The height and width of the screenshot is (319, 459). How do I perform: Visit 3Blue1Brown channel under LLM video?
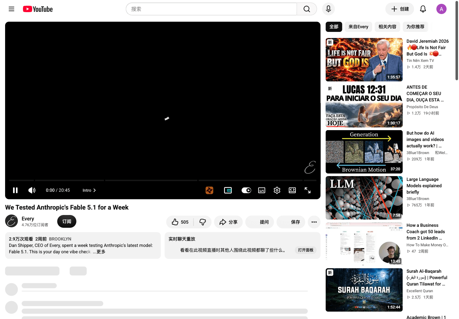coord(418,199)
